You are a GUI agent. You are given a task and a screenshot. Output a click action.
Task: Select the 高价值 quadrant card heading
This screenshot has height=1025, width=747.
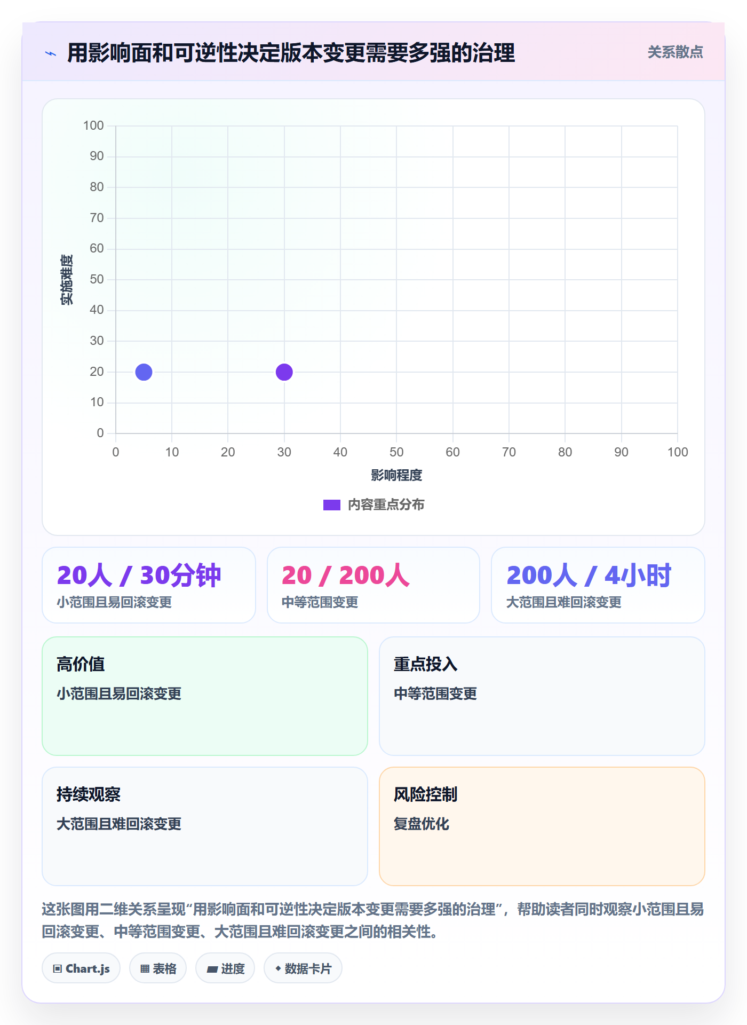point(81,665)
